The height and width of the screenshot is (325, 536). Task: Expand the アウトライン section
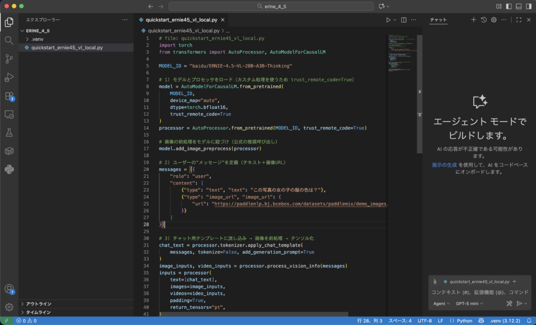38,304
